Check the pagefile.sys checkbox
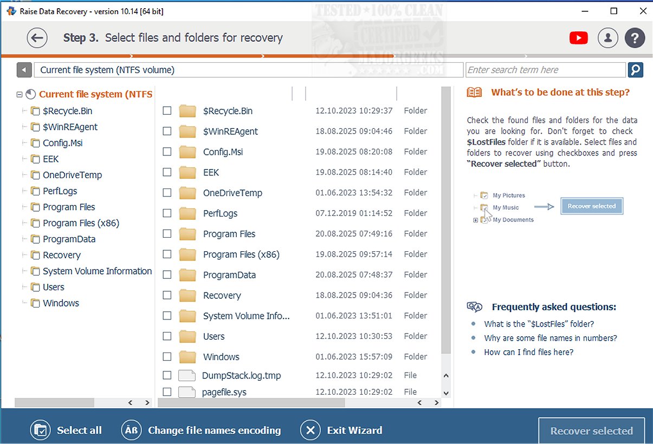The width and height of the screenshot is (653, 444). [167, 392]
